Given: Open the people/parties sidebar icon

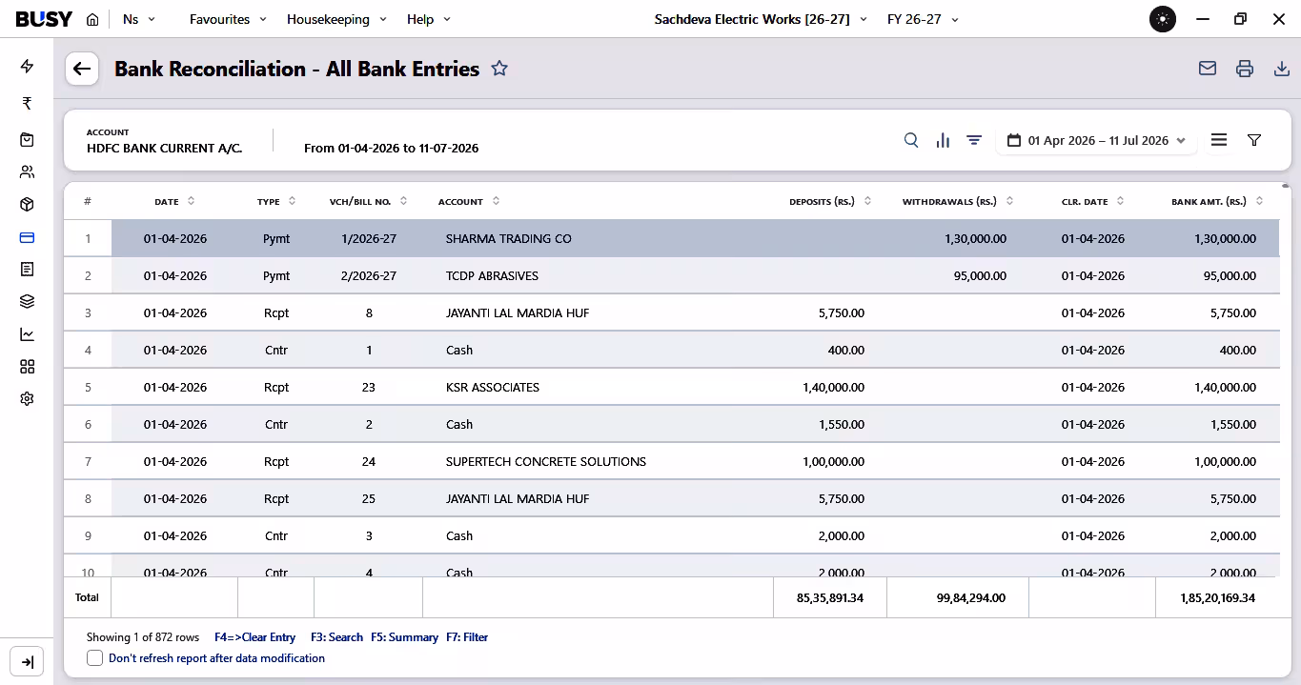Looking at the screenshot, I should [27, 172].
